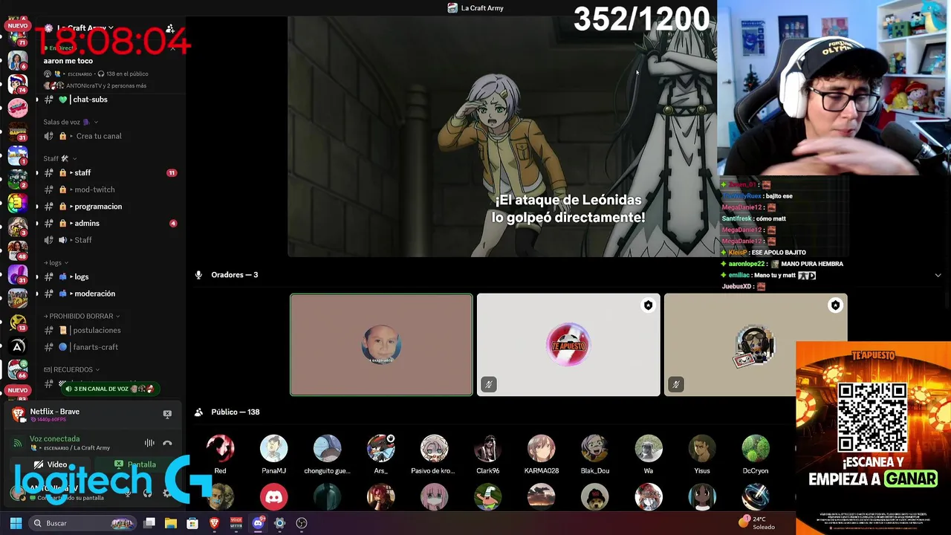This screenshot has width=951, height=535.
Task: Click the Buscar search box in taskbar
Action: [83, 523]
